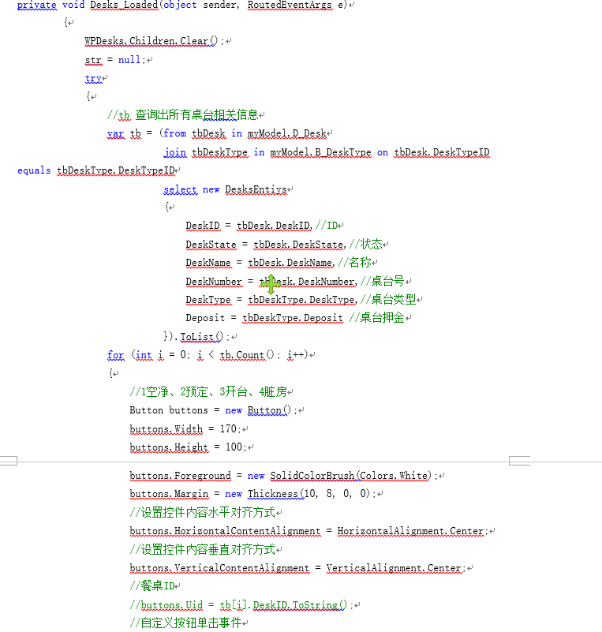This screenshot has height=632, width=602.
Task: Click the comment '//状态' on DeskState line
Action: coord(366,245)
